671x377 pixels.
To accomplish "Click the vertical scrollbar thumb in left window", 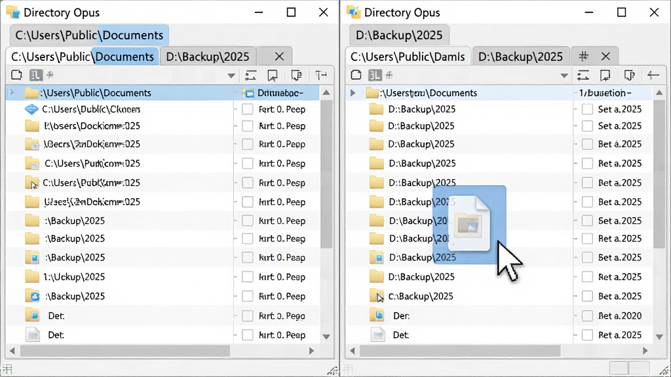I will 326,174.
